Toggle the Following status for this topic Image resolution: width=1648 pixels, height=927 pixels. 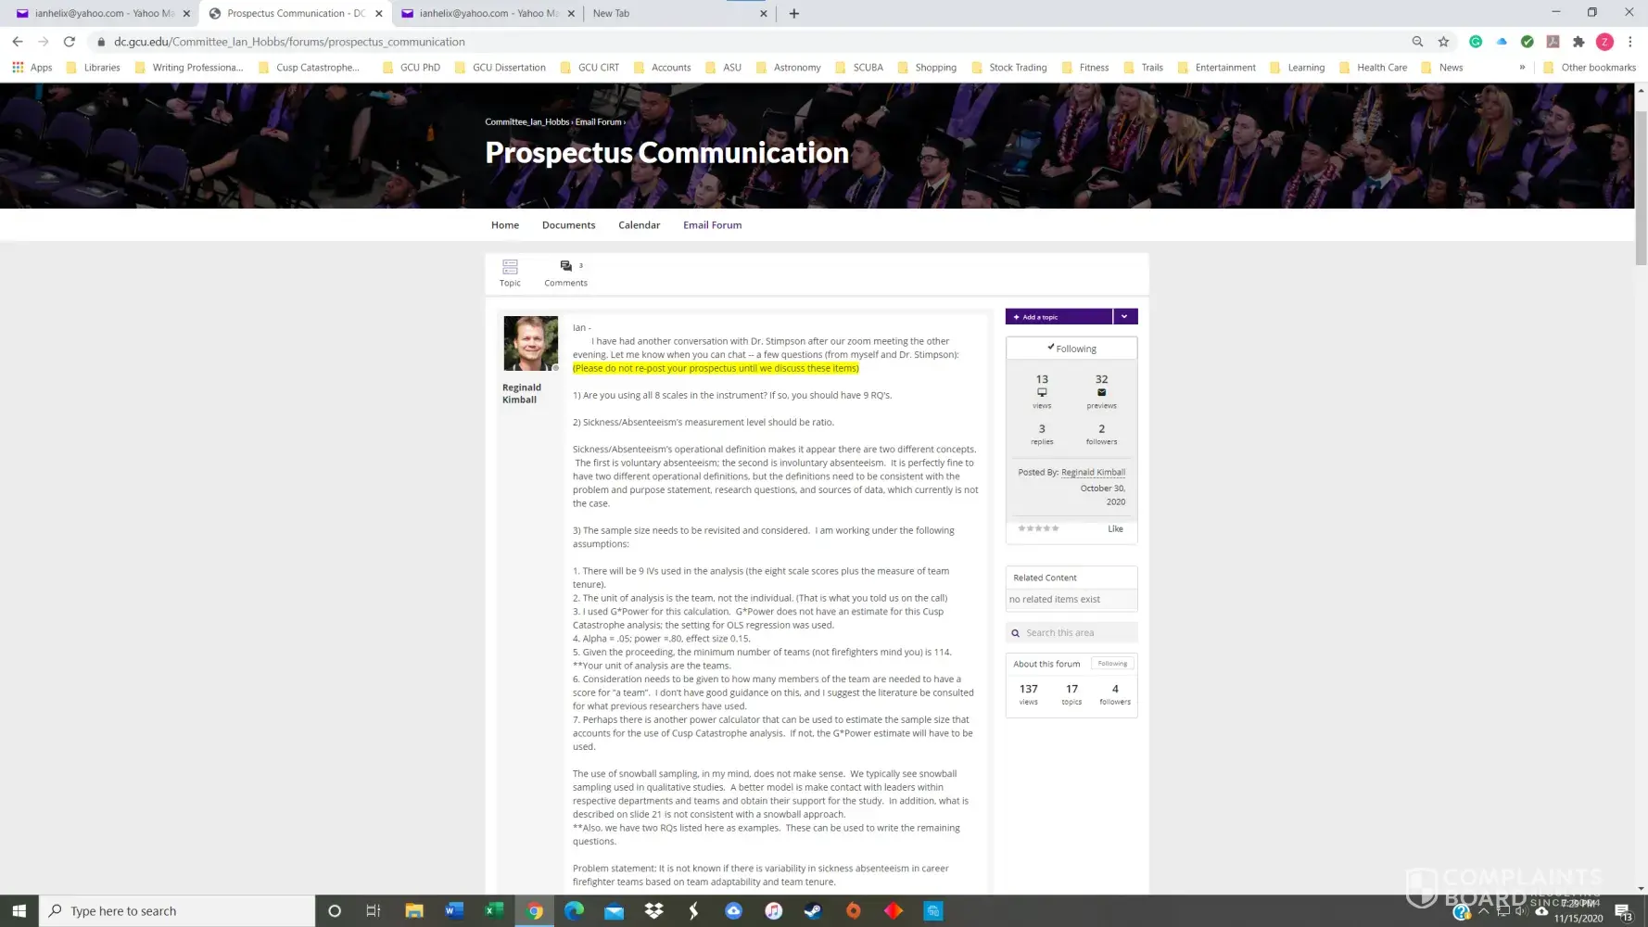pyautogui.click(x=1071, y=349)
